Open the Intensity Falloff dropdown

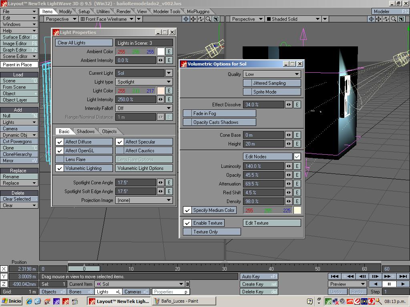pos(144,108)
